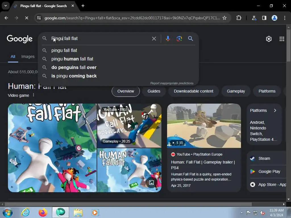The width and height of the screenshot is (291, 218).
Task: Open App Store platform link
Action: click(x=268, y=185)
